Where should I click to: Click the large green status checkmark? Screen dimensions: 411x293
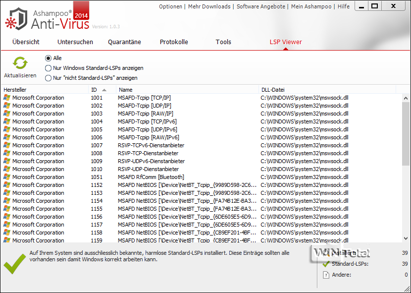tap(15, 264)
